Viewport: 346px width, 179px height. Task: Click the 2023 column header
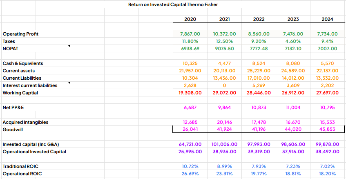click(293, 19)
